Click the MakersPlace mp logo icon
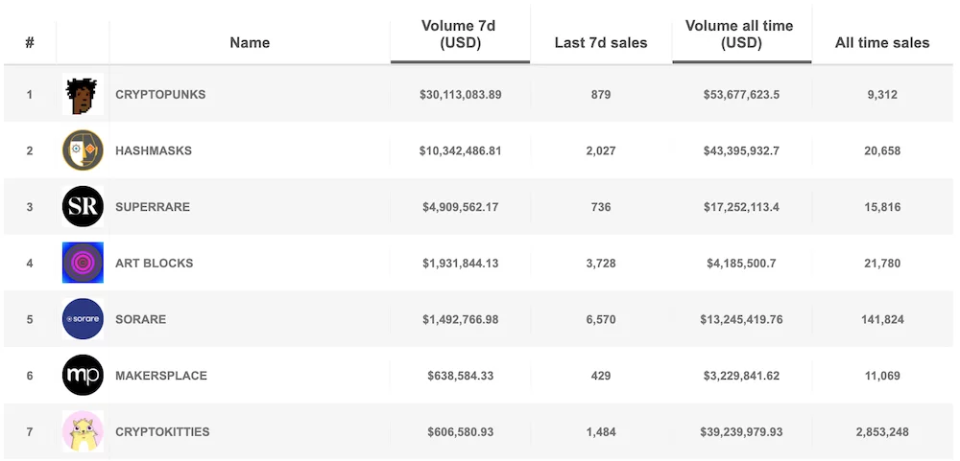The width and height of the screenshot is (960, 461). point(83,376)
